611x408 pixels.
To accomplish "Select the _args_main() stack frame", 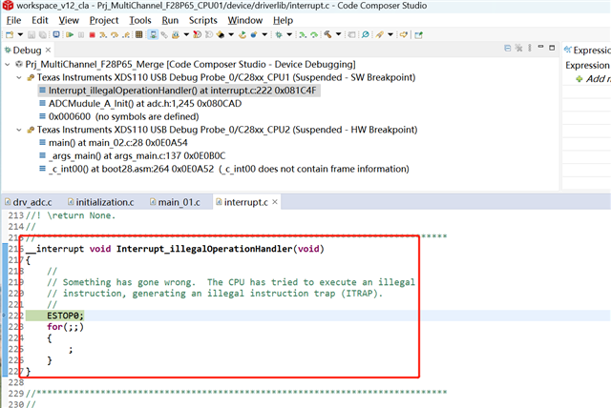I will tap(133, 156).
